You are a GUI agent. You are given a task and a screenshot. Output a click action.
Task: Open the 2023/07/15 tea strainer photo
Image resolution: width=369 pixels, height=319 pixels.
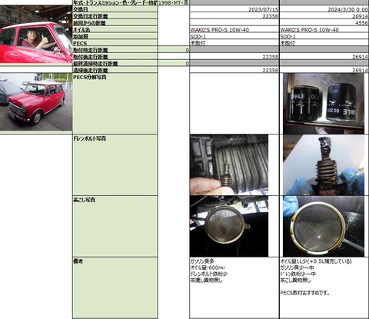click(229, 226)
